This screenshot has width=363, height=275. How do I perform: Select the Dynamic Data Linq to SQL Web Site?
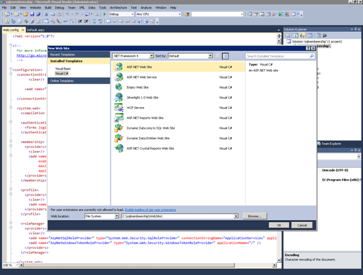pyautogui.click(x=179, y=128)
